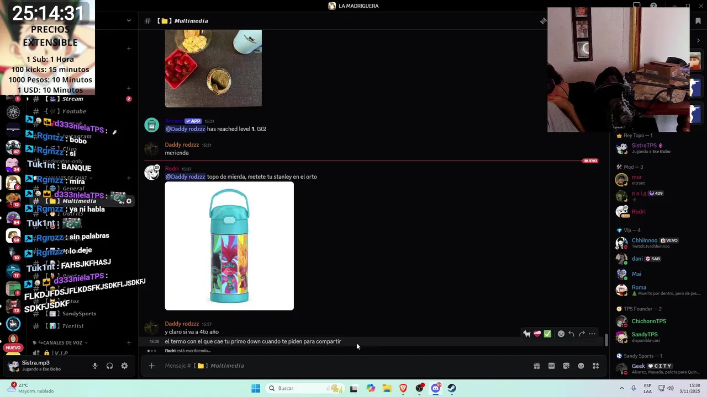The image size is (707, 397).
Task: Open more options on message toolbar
Action: pyautogui.click(x=592, y=334)
